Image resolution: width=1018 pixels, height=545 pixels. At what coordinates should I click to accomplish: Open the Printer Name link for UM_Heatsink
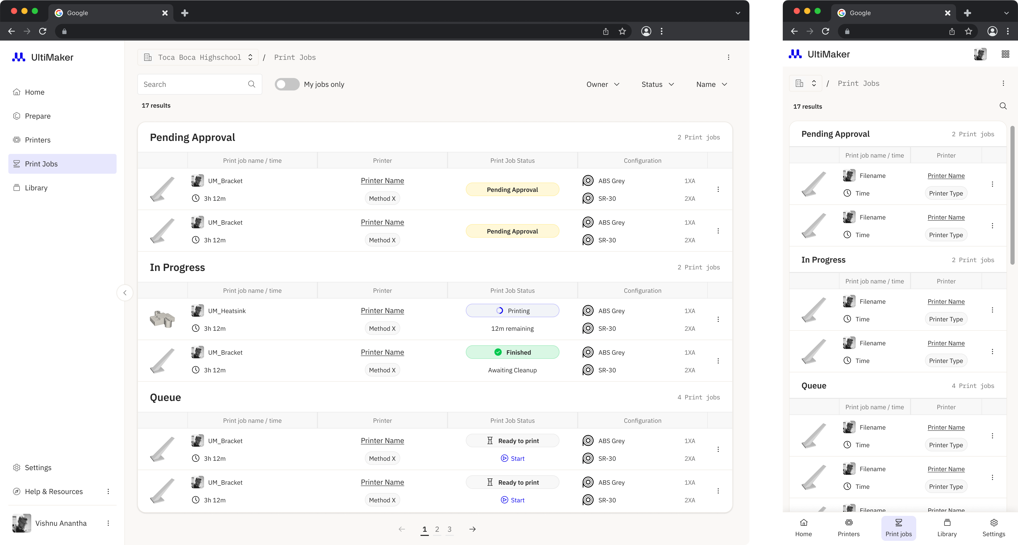click(x=382, y=310)
